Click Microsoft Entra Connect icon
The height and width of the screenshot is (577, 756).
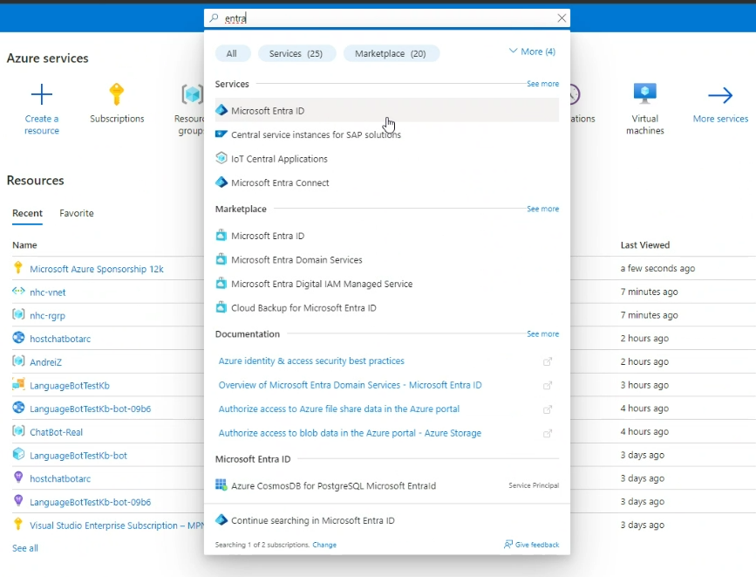tap(221, 182)
